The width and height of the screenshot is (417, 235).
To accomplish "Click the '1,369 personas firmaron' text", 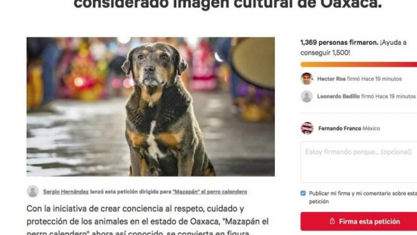I will click(339, 42).
